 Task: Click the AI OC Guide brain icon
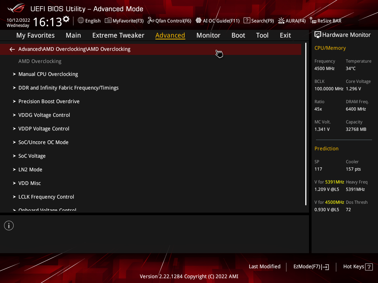pos(198,21)
